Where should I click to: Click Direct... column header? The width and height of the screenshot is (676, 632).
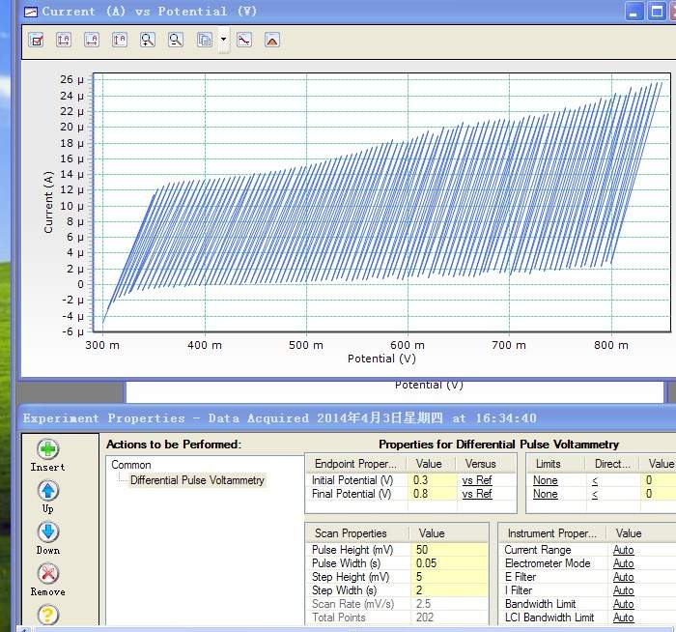click(x=612, y=464)
